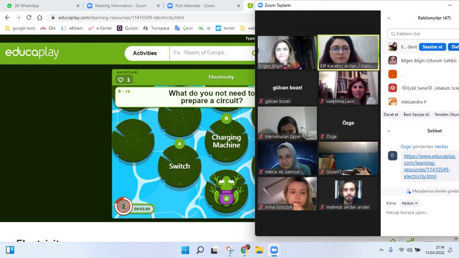Open the isl bookmark
459x258 pixels.
pos(204,28)
